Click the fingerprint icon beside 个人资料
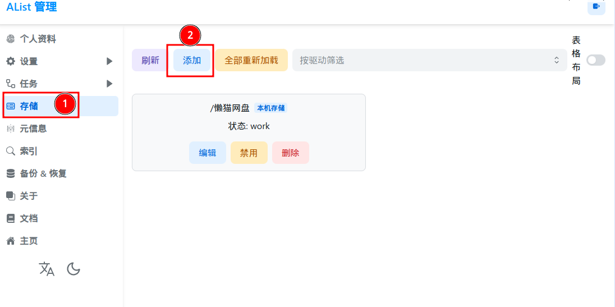 click(x=11, y=39)
